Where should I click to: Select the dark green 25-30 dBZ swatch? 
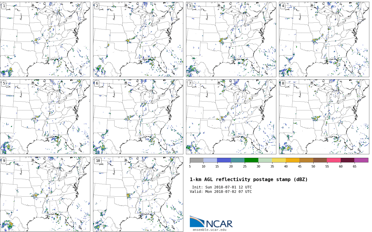click(251, 160)
